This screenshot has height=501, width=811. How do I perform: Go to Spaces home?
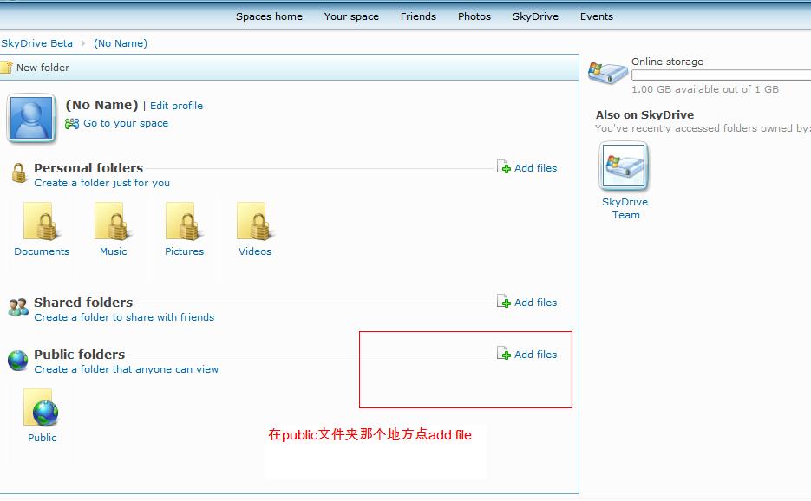click(x=269, y=16)
